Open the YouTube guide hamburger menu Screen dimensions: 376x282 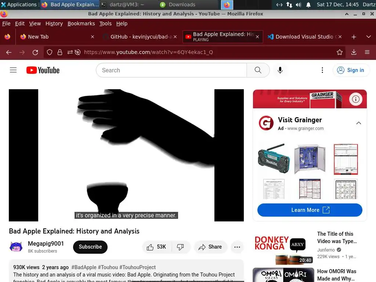pos(13,70)
